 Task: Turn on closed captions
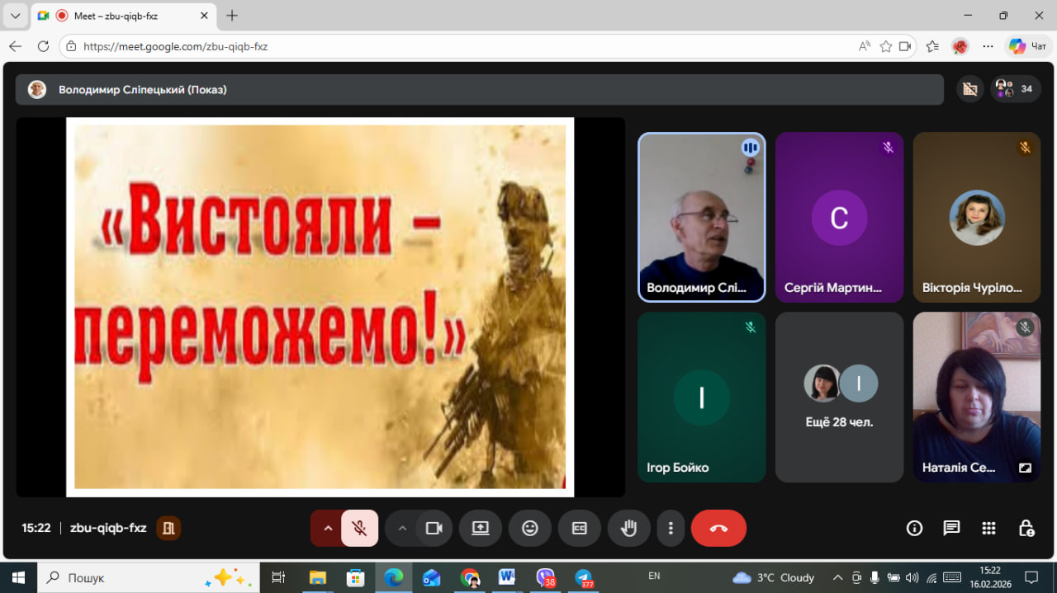[580, 529]
